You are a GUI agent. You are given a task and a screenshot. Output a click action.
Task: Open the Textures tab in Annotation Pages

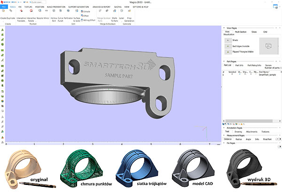coord(265,132)
